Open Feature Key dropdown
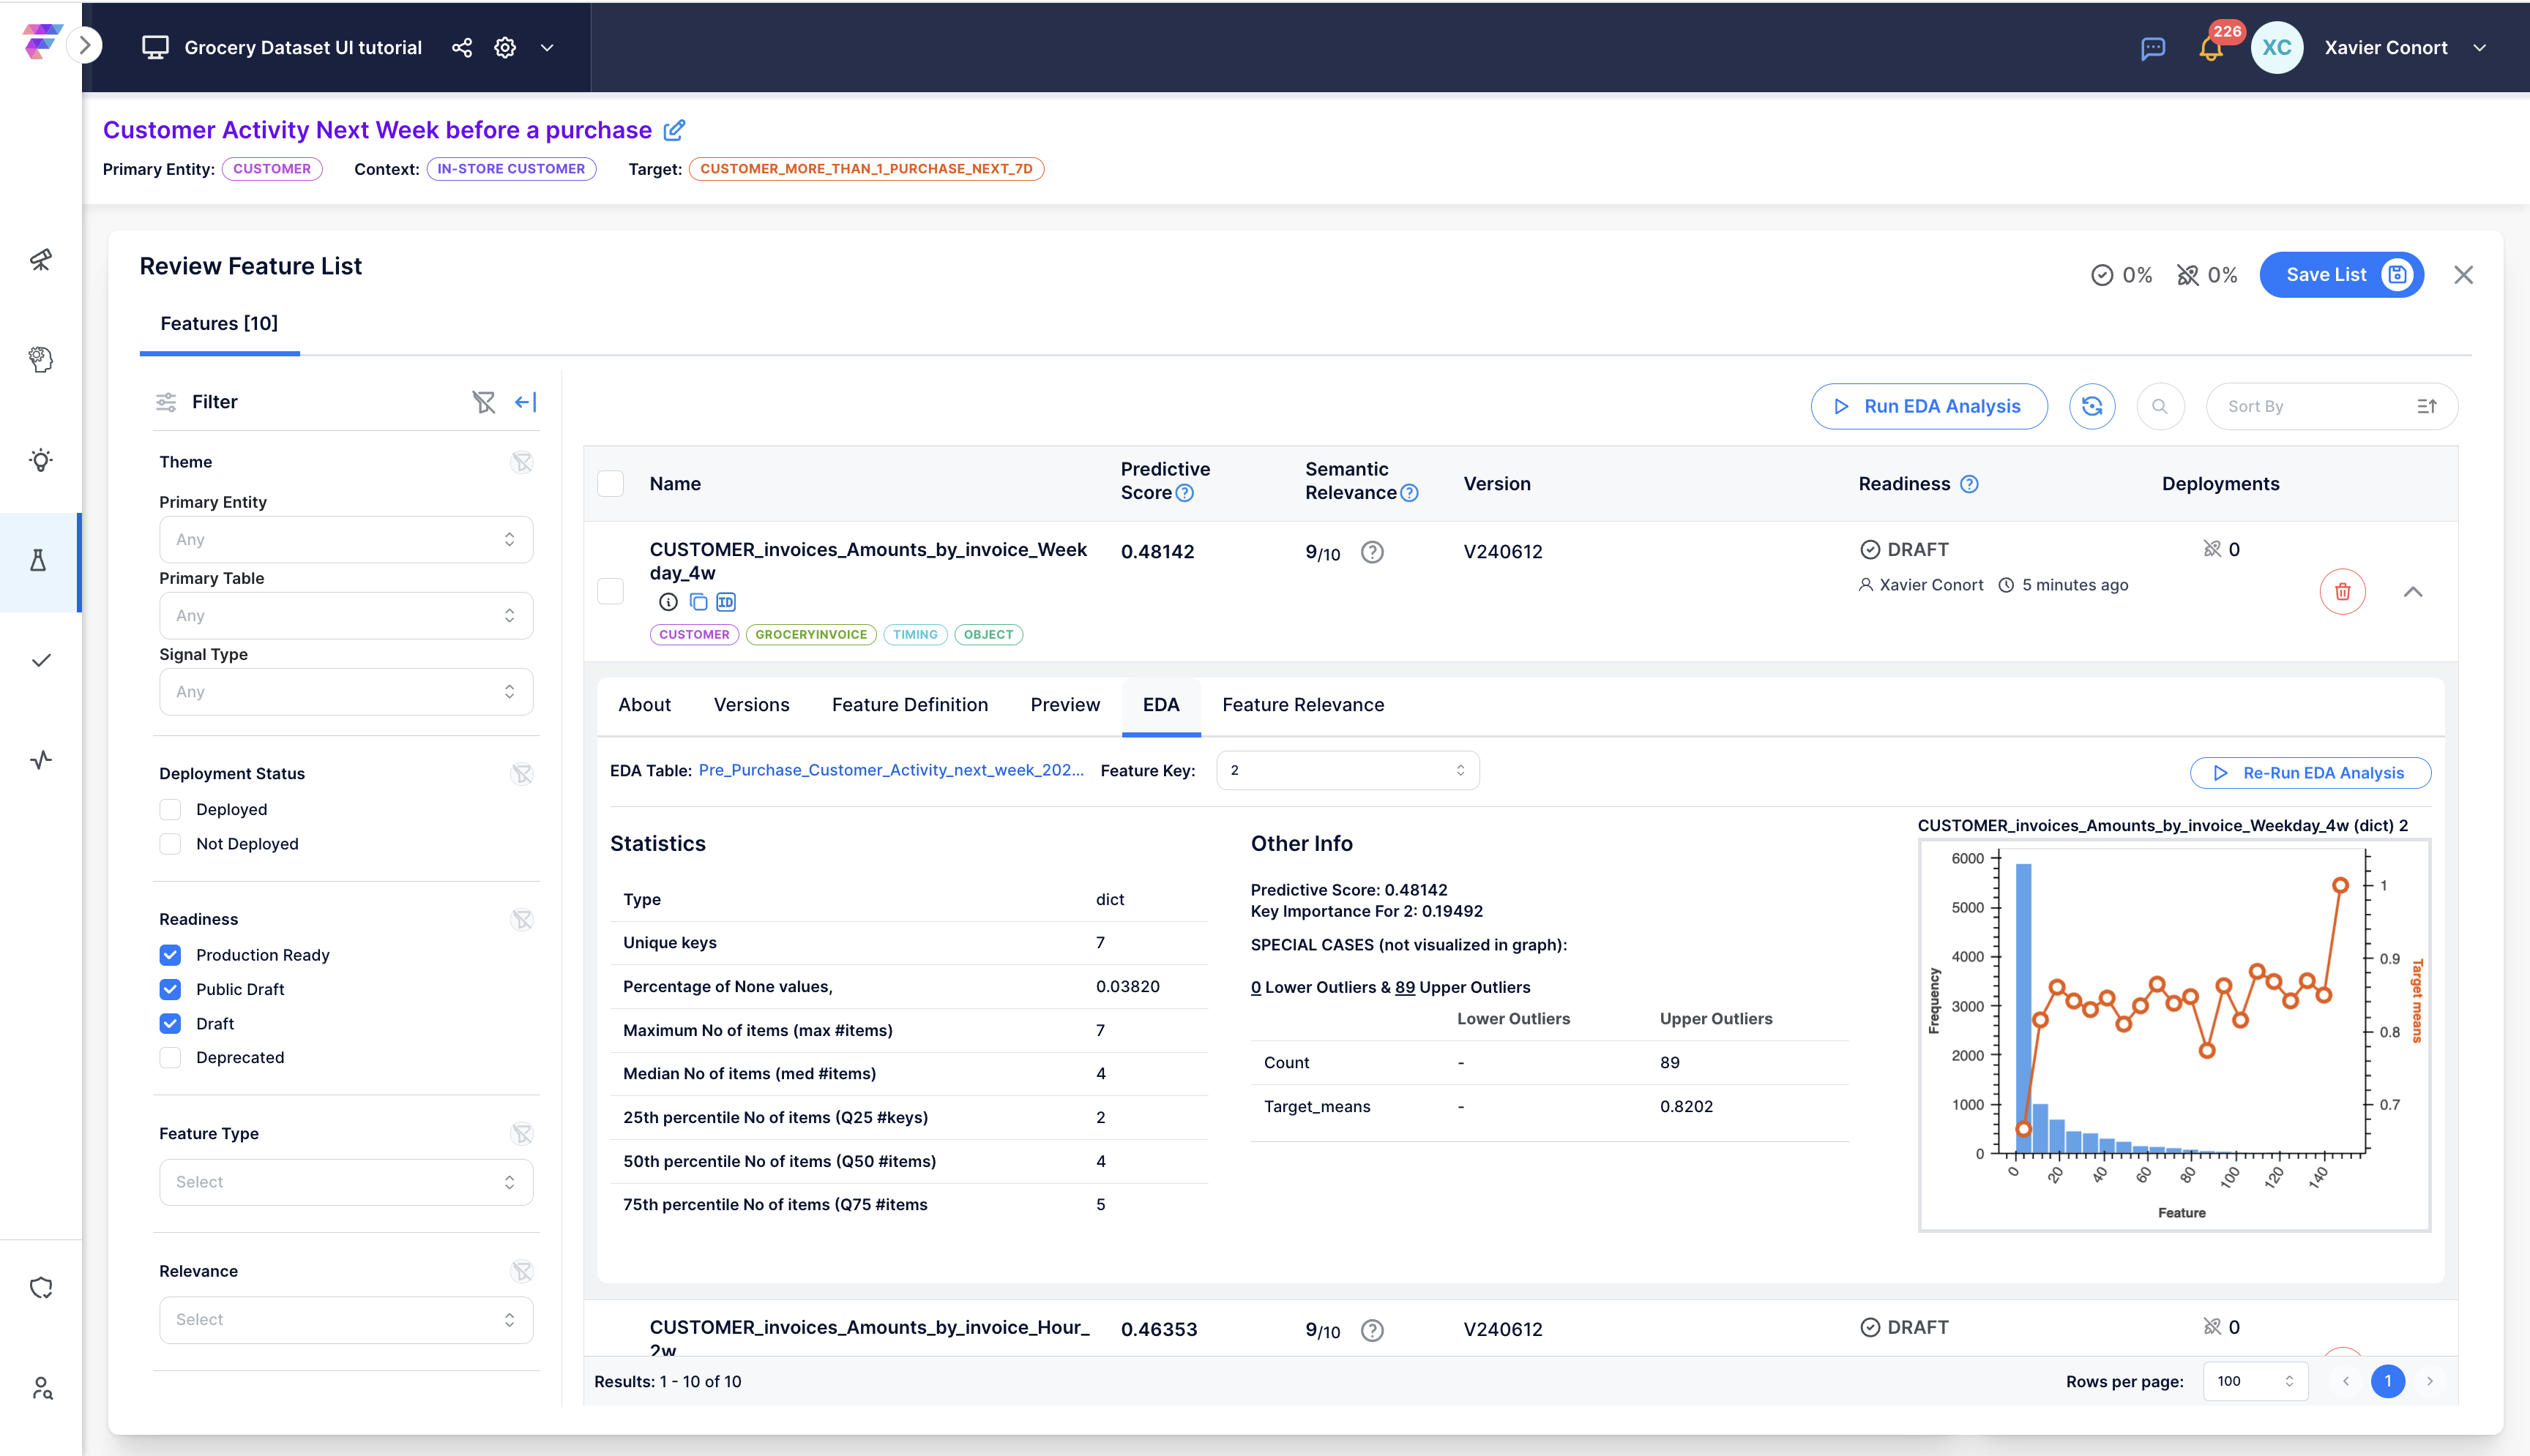Viewport: 2530px width, 1456px height. (x=1348, y=771)
